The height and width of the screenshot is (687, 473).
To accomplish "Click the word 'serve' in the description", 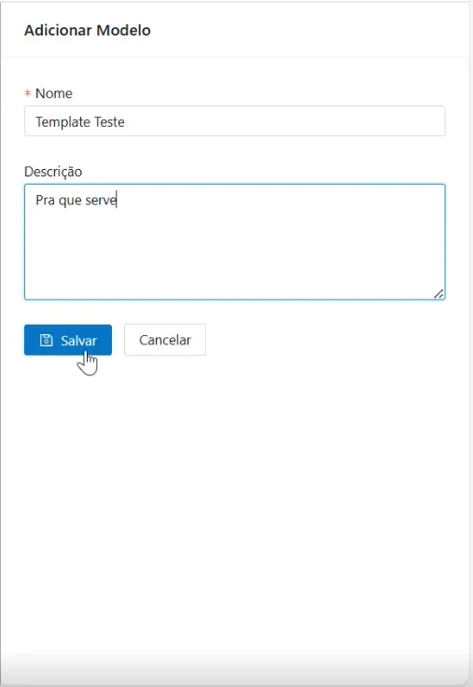I will tap(101, 201).
